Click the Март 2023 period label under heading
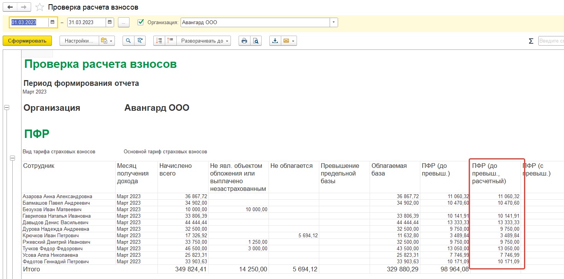Screen dimensions: 564x279 click(35, 92)
